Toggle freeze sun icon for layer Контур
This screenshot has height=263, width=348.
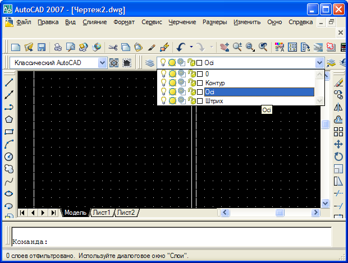(x=172, y=83)
